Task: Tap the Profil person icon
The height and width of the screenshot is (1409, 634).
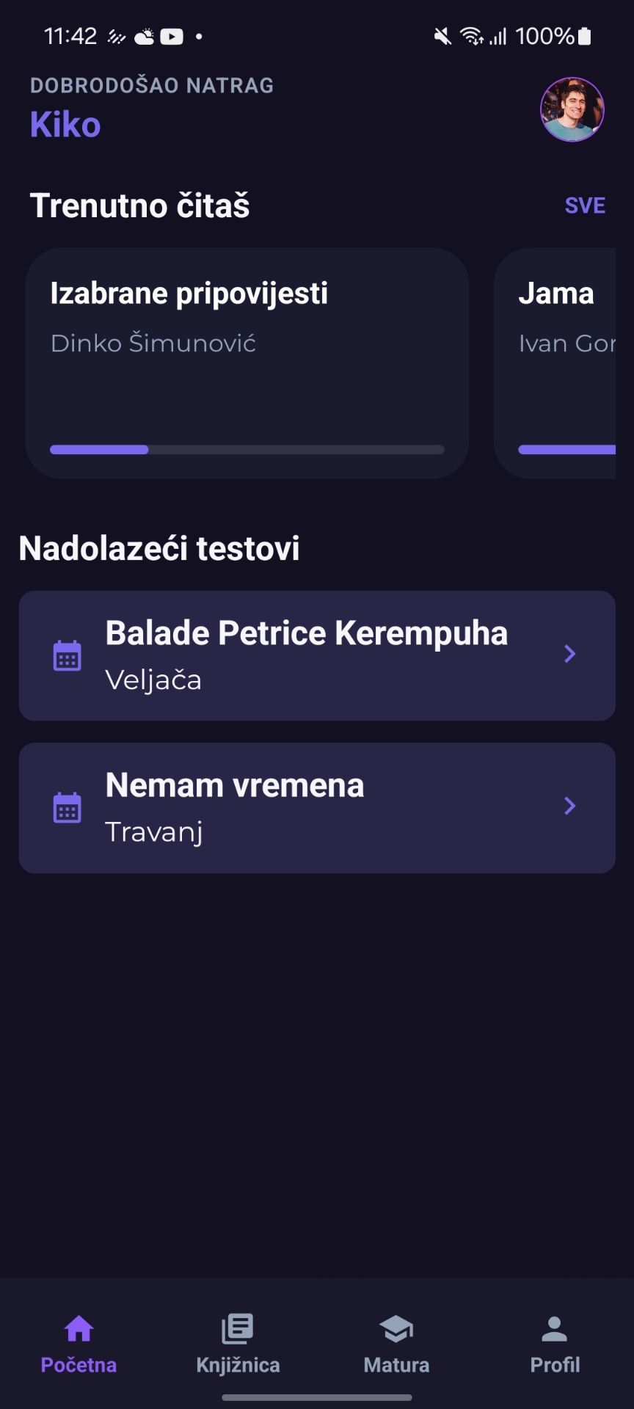Action: coord(555,1328)
